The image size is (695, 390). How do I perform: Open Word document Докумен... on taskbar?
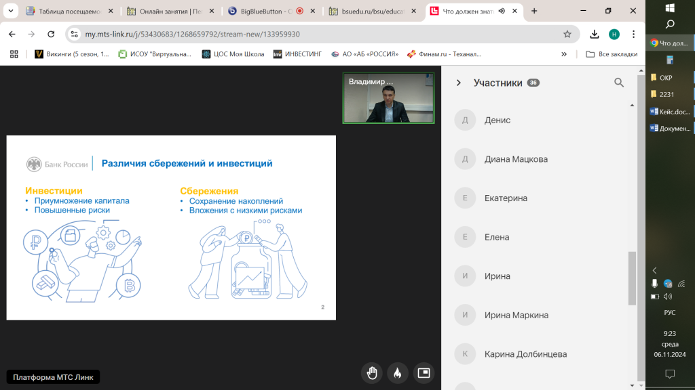click(x=670, y=128)
